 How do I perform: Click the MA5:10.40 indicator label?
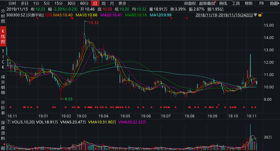(63, 15)
